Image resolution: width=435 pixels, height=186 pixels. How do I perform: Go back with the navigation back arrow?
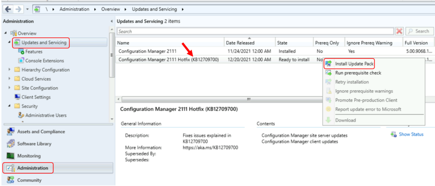tap(8, 9)
